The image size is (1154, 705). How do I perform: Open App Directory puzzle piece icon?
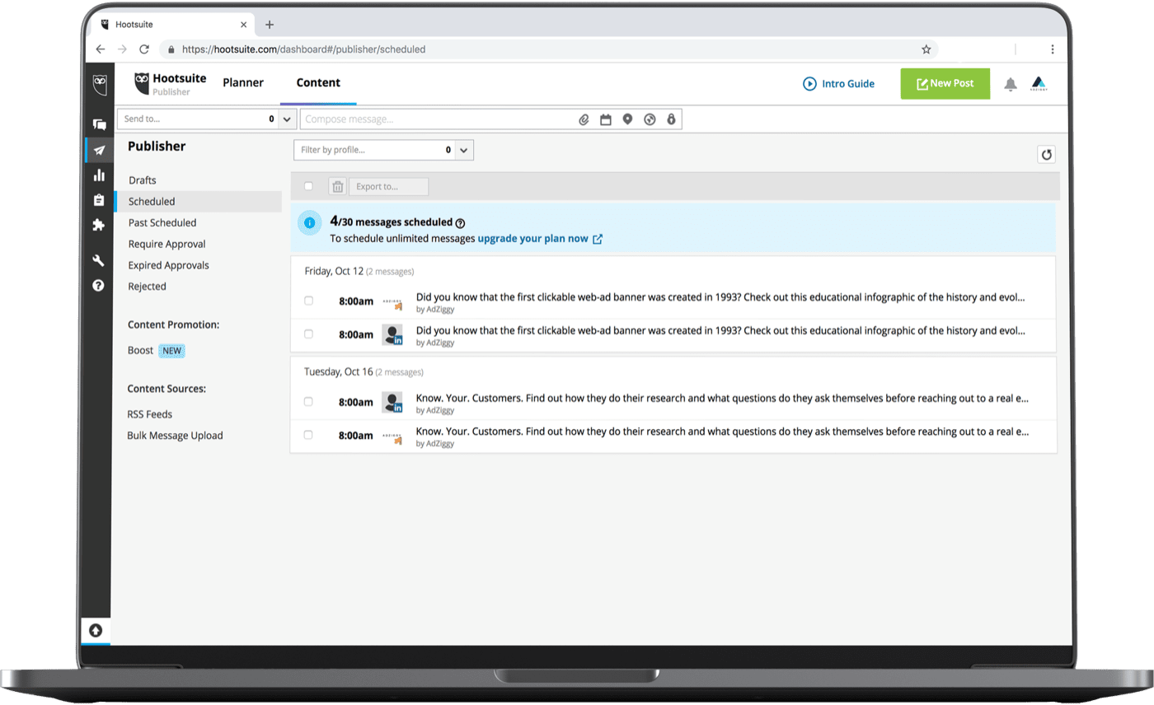tap(99, 224)
